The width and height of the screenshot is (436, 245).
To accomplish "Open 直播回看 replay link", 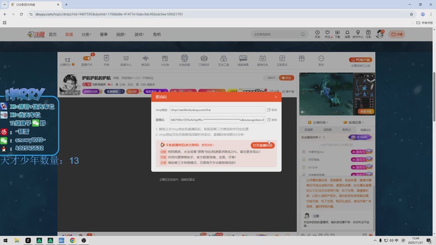I will (x=353, y=122).
